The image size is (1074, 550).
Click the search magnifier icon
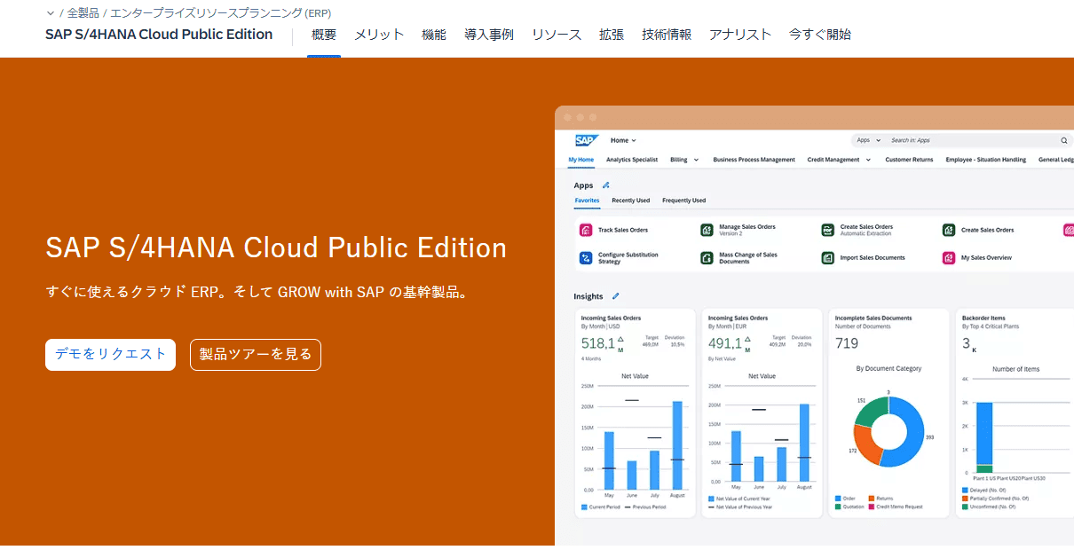click(x=1064, y=140)
